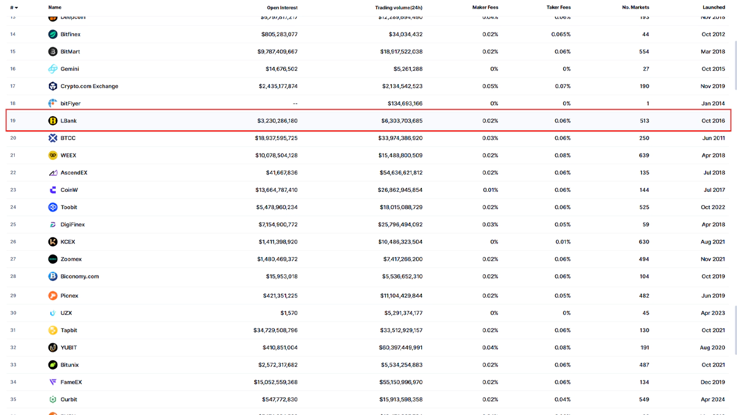Image resolution: width=737 pixels, height=415 pixels.
Task: Click the BitMart logo icon
Action: (53, 52)
